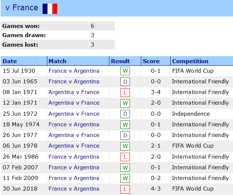
Task: Click the Score column header
Action: coord(151,61)
